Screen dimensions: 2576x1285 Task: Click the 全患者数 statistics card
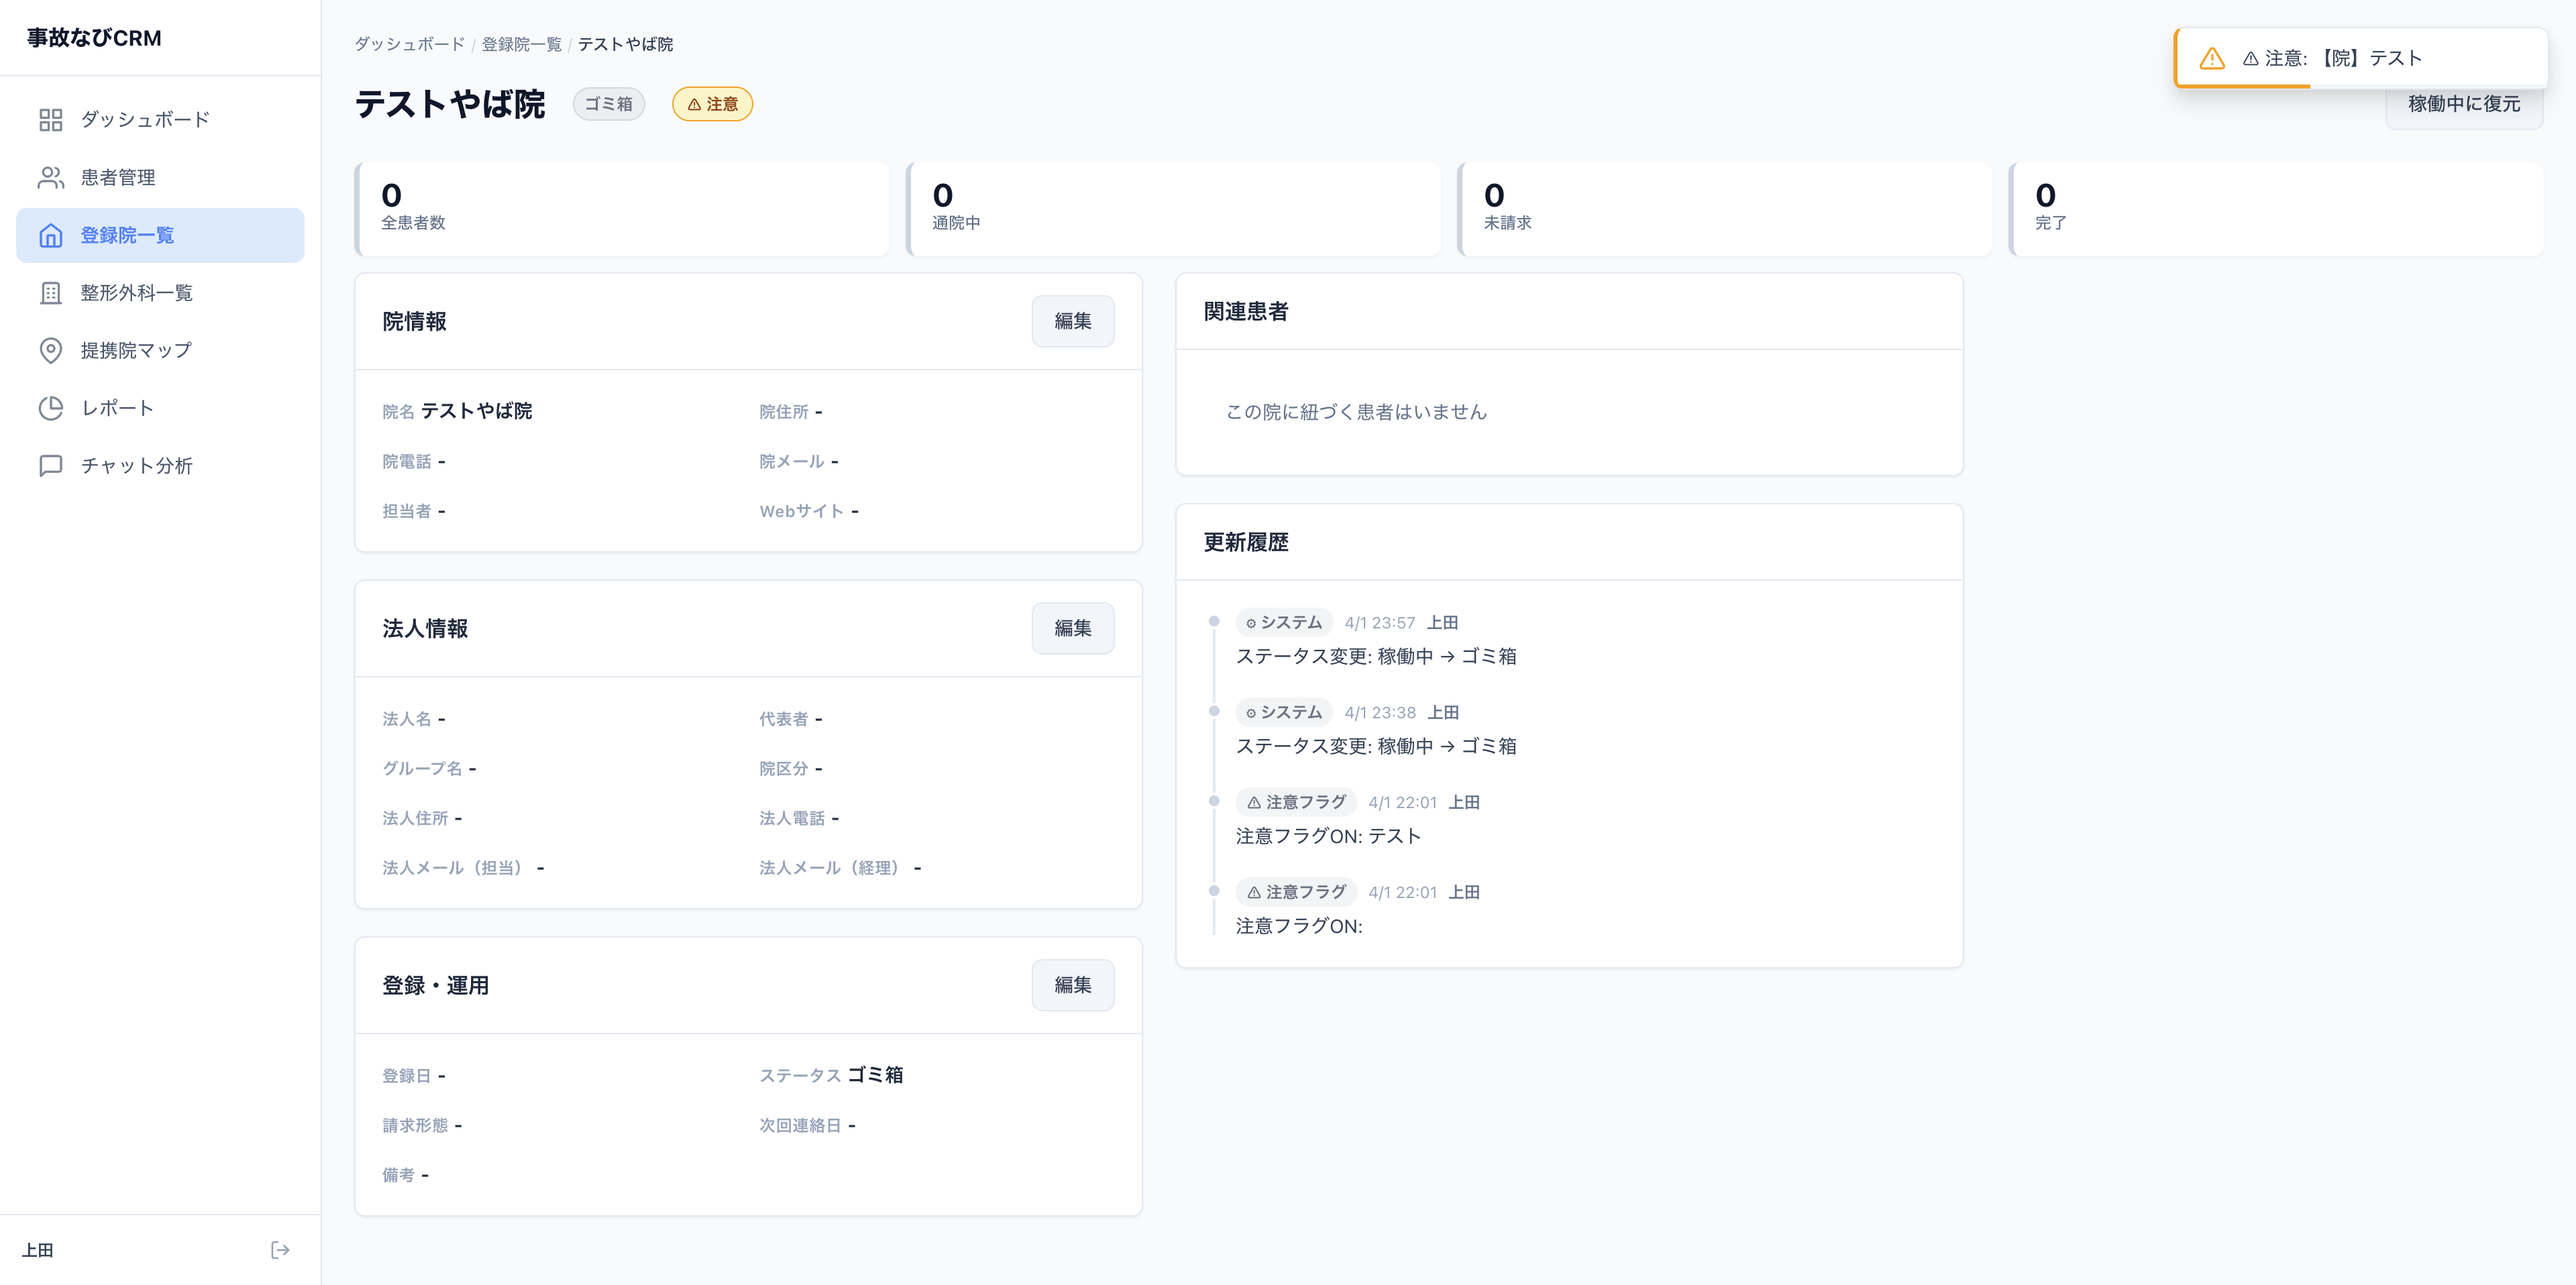(622, 208)
